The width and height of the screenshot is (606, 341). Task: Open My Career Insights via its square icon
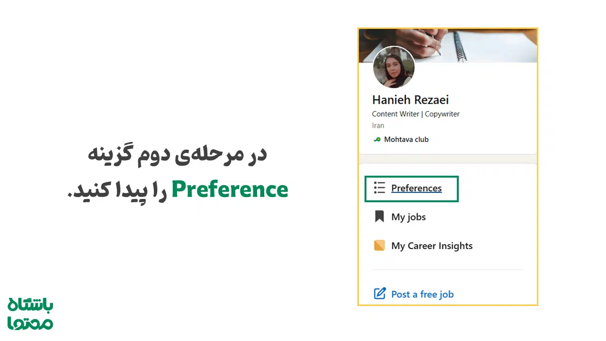[x=379, y=245]
